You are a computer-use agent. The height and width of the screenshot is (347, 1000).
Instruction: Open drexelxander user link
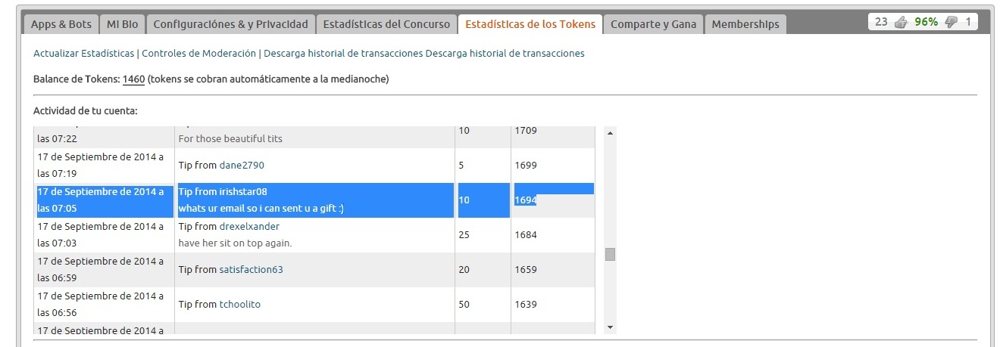[249, 226]
